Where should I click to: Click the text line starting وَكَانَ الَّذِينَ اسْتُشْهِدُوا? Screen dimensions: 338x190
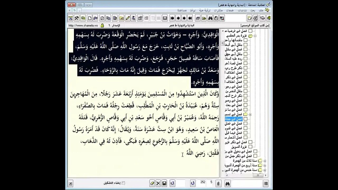click(x=145, y=94)
